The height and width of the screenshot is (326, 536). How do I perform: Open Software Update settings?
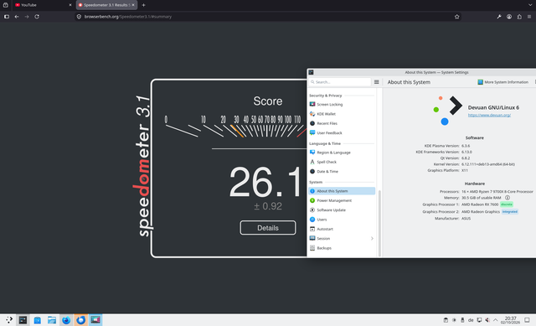(342, 210)
